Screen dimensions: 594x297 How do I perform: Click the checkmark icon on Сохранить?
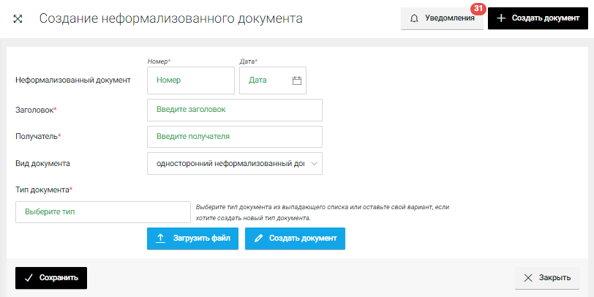coord(29,278)
